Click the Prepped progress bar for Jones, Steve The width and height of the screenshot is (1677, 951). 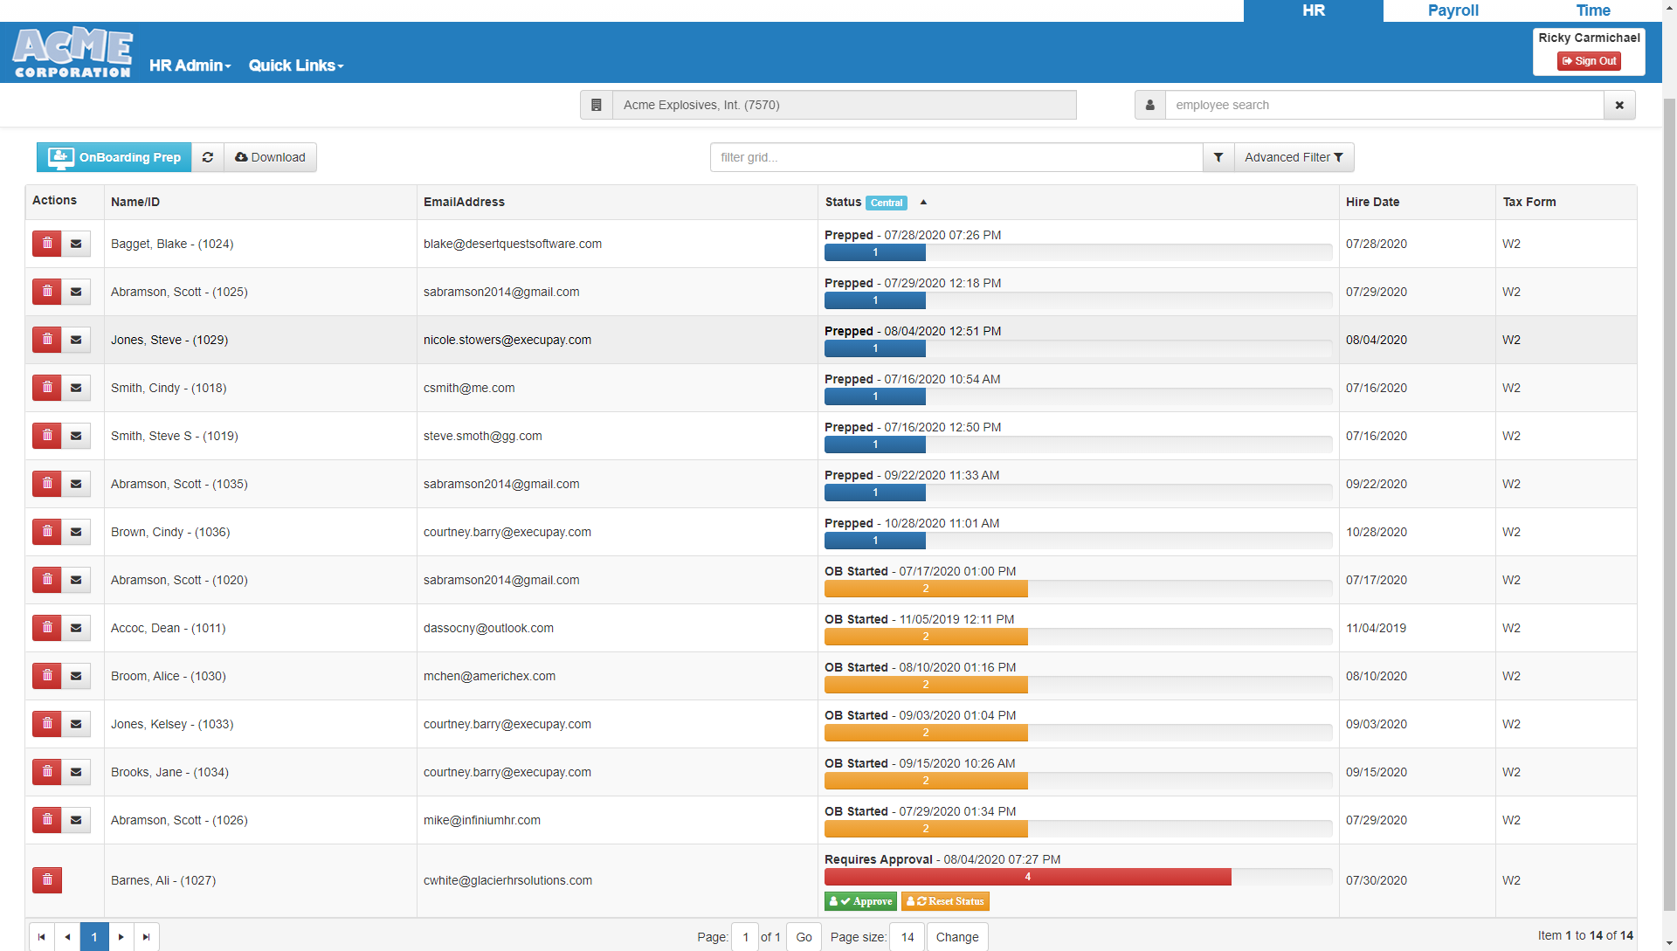click(x=874, y=348)
